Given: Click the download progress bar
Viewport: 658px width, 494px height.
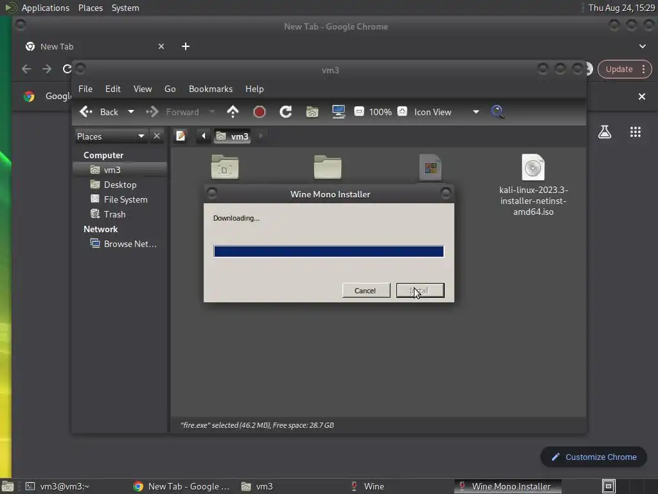Looking at the screenshot, I should (x=328, y=252).
